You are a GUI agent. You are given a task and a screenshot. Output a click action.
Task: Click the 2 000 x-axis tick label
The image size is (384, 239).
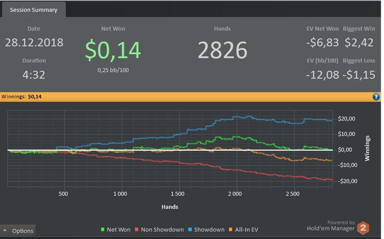(235, 194)
